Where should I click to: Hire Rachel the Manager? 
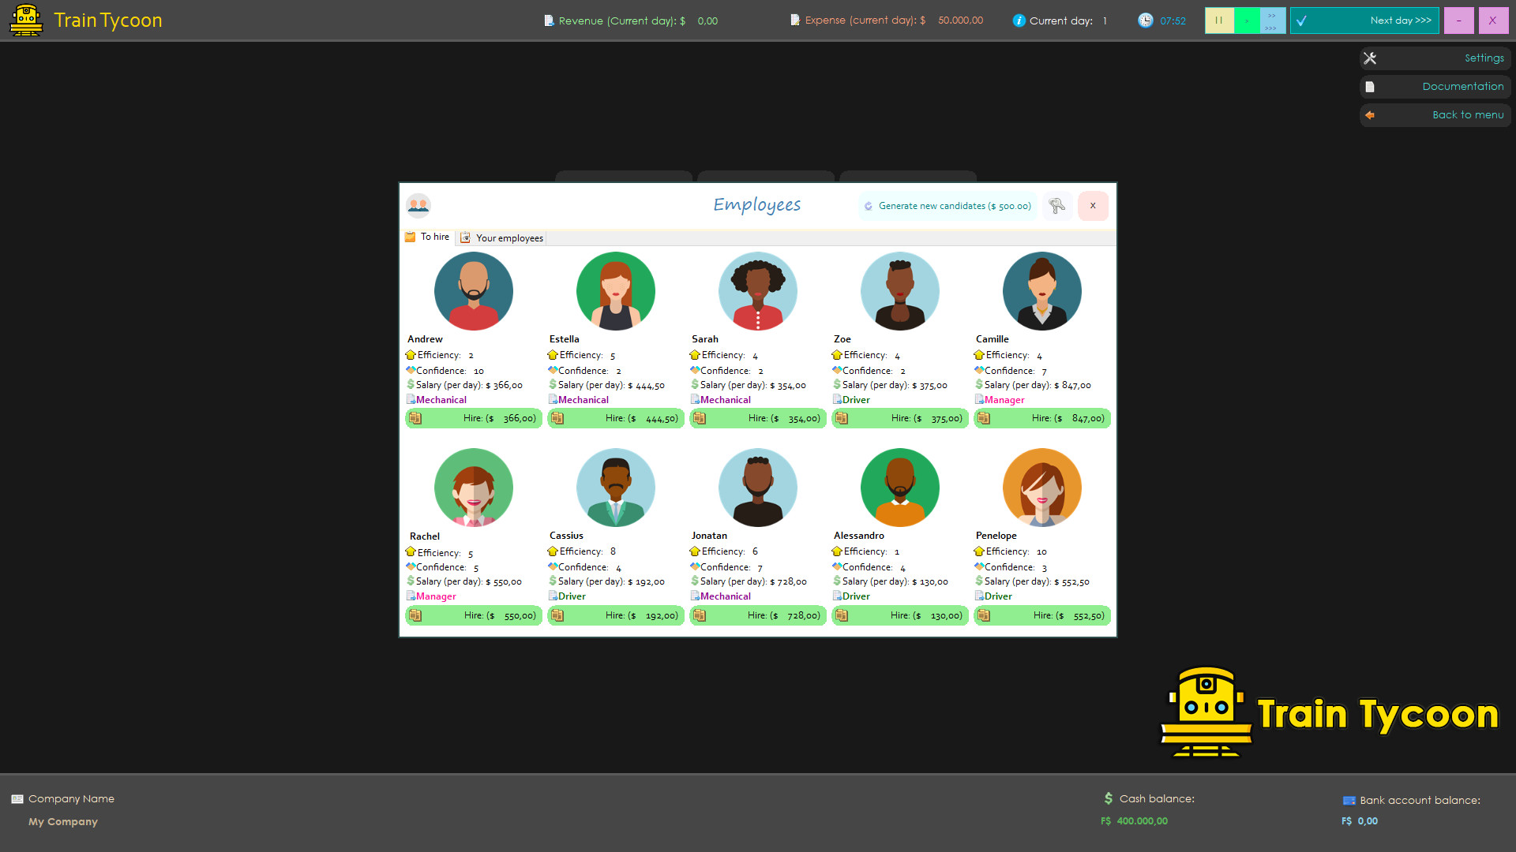click(473, 615)
